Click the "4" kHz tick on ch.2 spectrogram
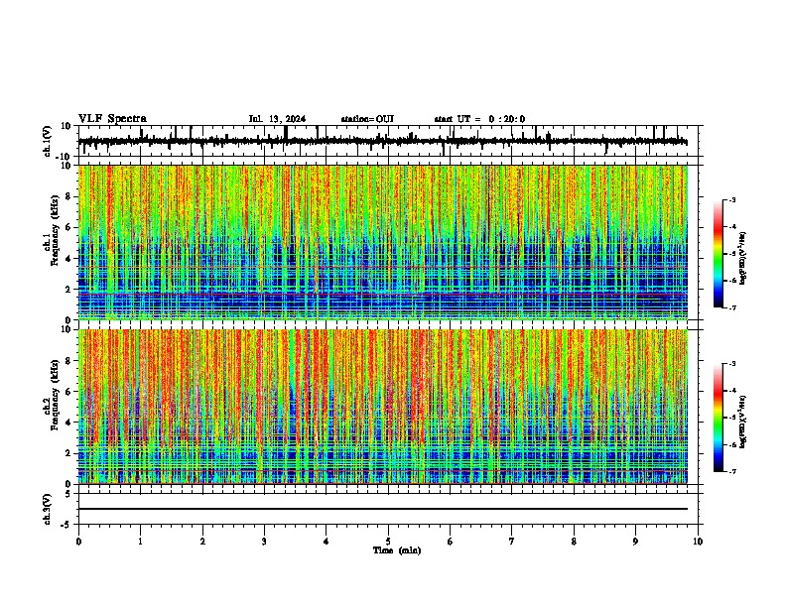The height and width of the screenshot is (607, 786). tap(68, 423)
